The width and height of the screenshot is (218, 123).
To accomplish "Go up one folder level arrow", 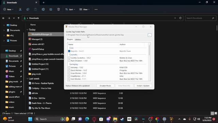I will pyautogui.click(x=18, y=18).
